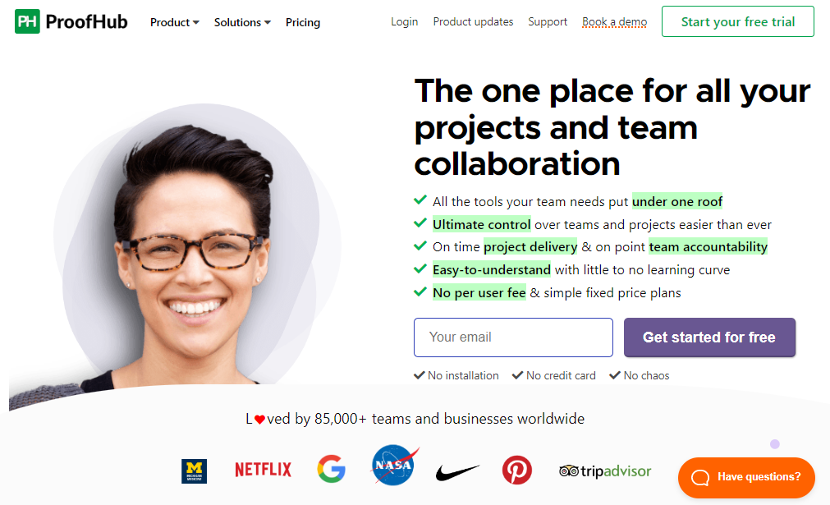This screenshot has height=505, width=830.
Task: Click Start your free trial button
Action: (x=738, y=21)
